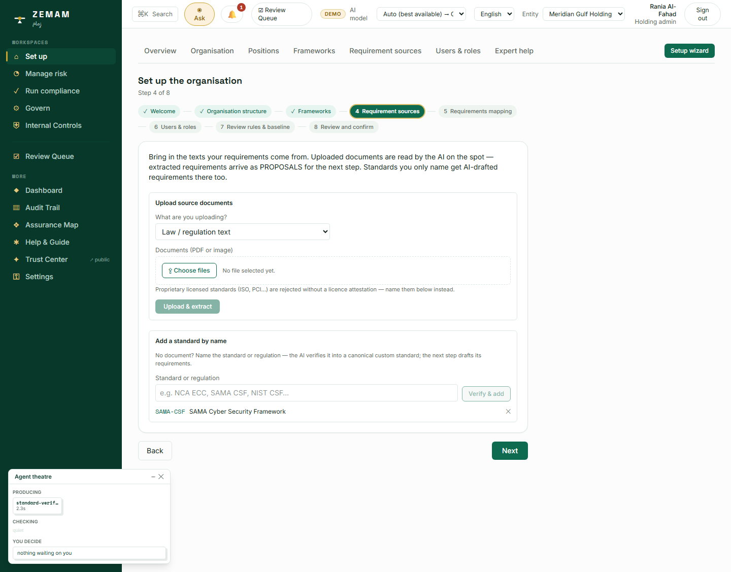This screenshot has width=731, height=572.
Task: Switch to the Frameworks tab
Action: (x=314, y=51)
